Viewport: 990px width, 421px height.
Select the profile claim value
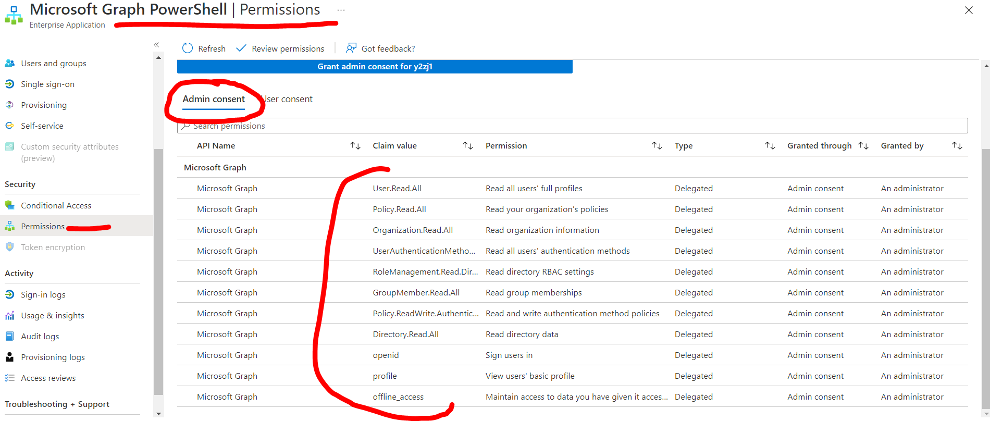coord(385,376)
